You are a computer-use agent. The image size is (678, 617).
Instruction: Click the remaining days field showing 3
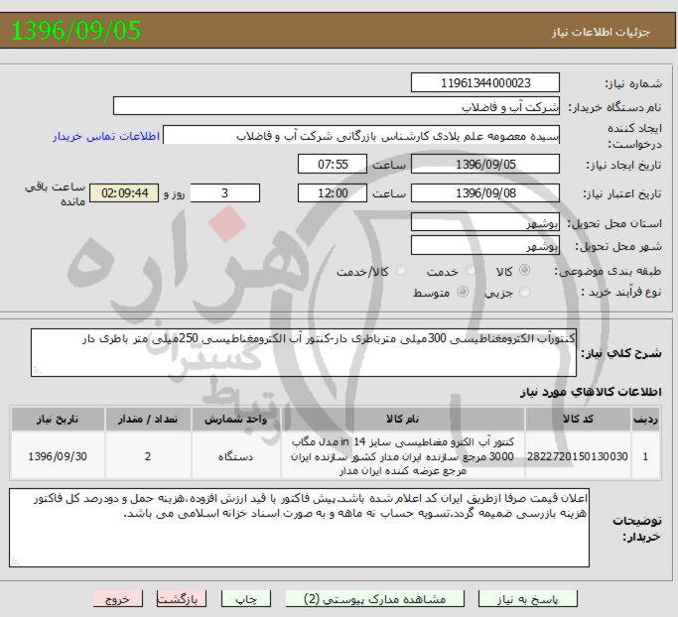coord(225,192)
